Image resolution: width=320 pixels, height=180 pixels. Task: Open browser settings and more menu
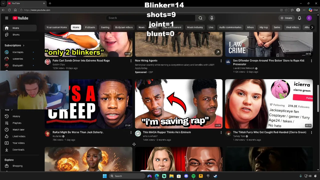click(x=304, y=10)
